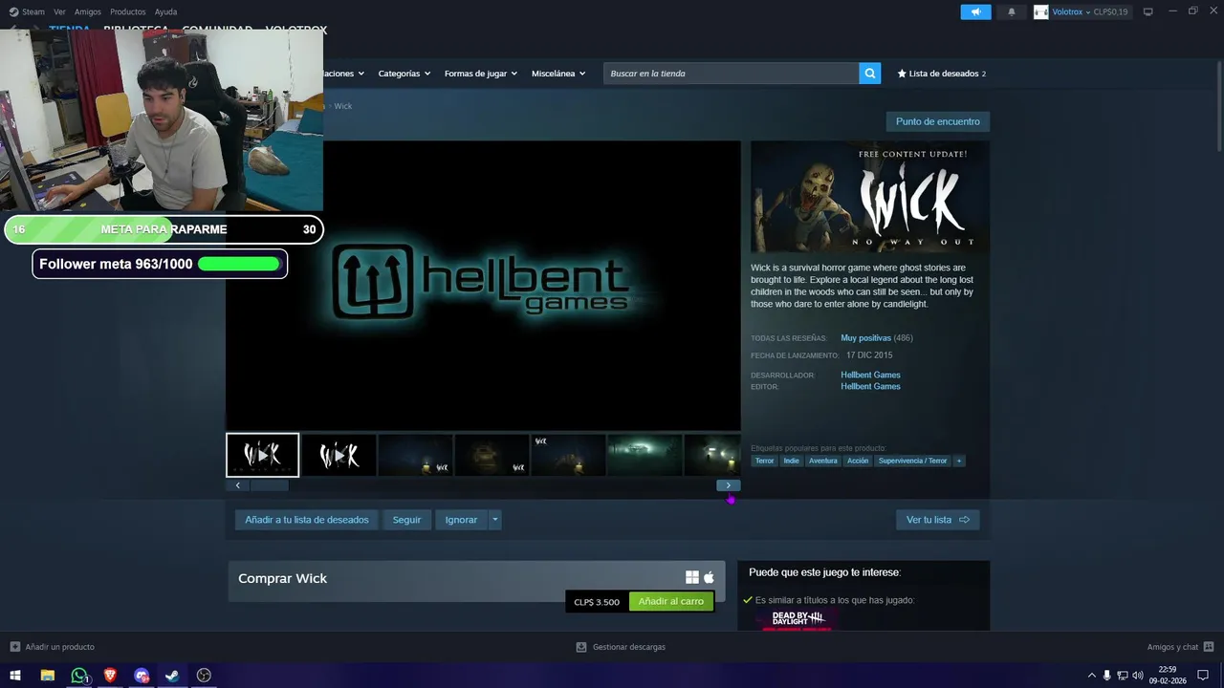Open the Amigos menu
Screen dimensions: 1224x688
click(87, 11)
